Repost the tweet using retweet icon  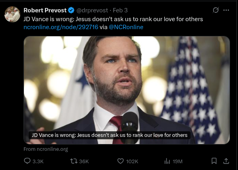[x=74, y=161]
